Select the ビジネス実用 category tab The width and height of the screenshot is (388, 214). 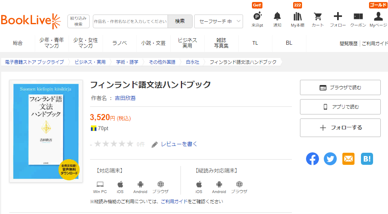187,43
